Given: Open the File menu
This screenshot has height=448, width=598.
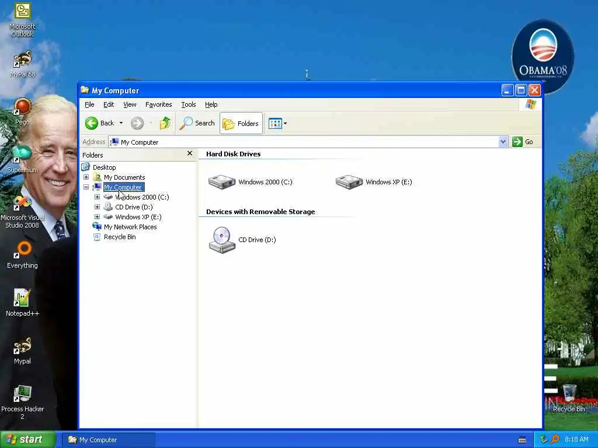Looking at the screenshot, I should [x=89, y=104].
